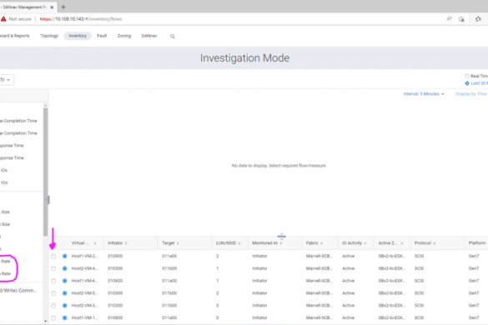488x325 pixels.
Task: Click the browser read aloud icon
Action: [x=449, y=19]
